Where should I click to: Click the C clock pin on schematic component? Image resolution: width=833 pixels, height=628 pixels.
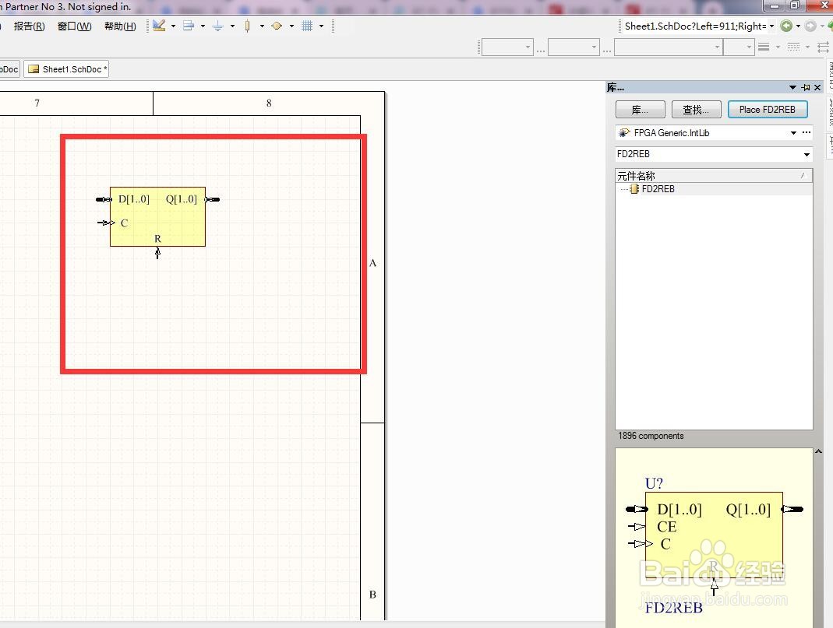click(x=106, y=223)
